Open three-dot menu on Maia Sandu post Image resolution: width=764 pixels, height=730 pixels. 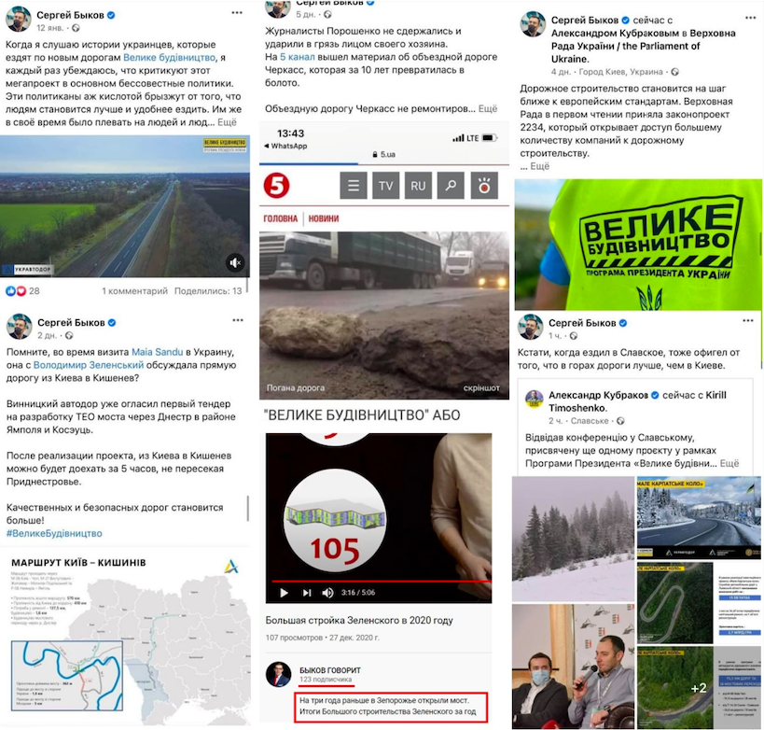237,320
